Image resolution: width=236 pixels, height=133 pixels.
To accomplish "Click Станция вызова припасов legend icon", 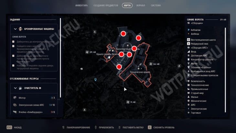I will (x=188, y=75).
